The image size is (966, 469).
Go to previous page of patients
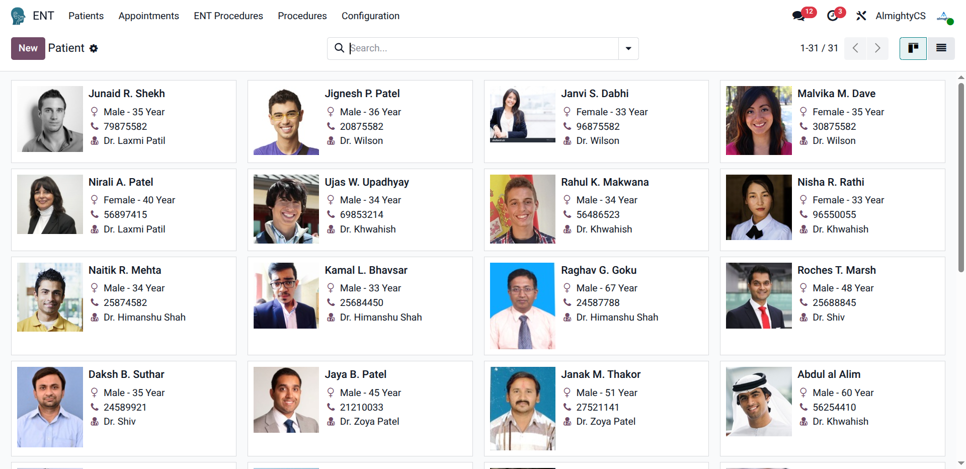point(855,48)
